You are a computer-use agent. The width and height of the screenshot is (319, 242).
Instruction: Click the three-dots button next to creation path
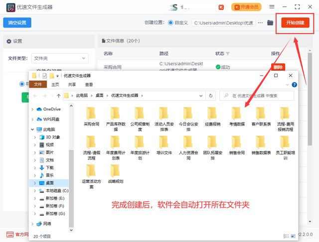coord(260,22)
